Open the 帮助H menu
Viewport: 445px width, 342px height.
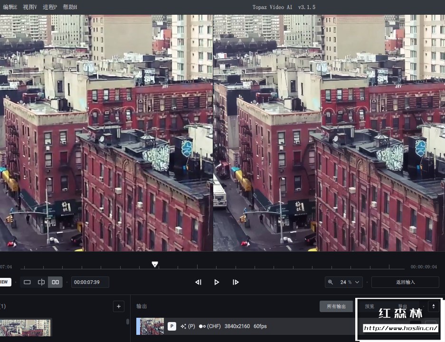click(70, 7)
